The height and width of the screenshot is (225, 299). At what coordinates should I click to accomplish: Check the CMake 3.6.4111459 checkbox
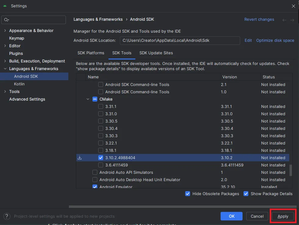tap(100, 165)
